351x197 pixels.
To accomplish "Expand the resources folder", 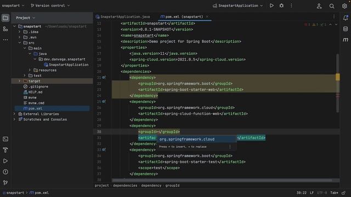I will pyautogui.click(x=30, y=70).
